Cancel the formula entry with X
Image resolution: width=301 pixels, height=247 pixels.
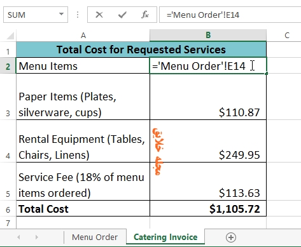pos(99,15)
